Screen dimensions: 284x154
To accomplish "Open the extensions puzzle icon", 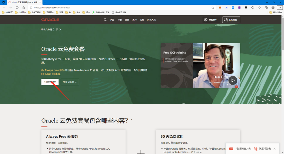I will 253,8.
